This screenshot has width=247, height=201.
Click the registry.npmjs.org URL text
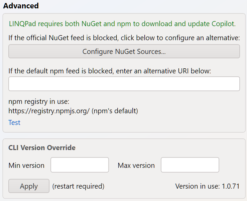pyautogui.click(x=49, y=111)
